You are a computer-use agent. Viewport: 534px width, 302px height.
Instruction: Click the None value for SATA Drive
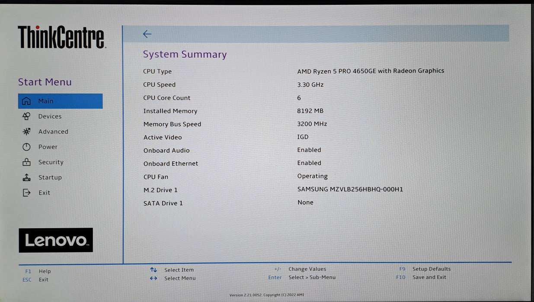coord(305,202)
